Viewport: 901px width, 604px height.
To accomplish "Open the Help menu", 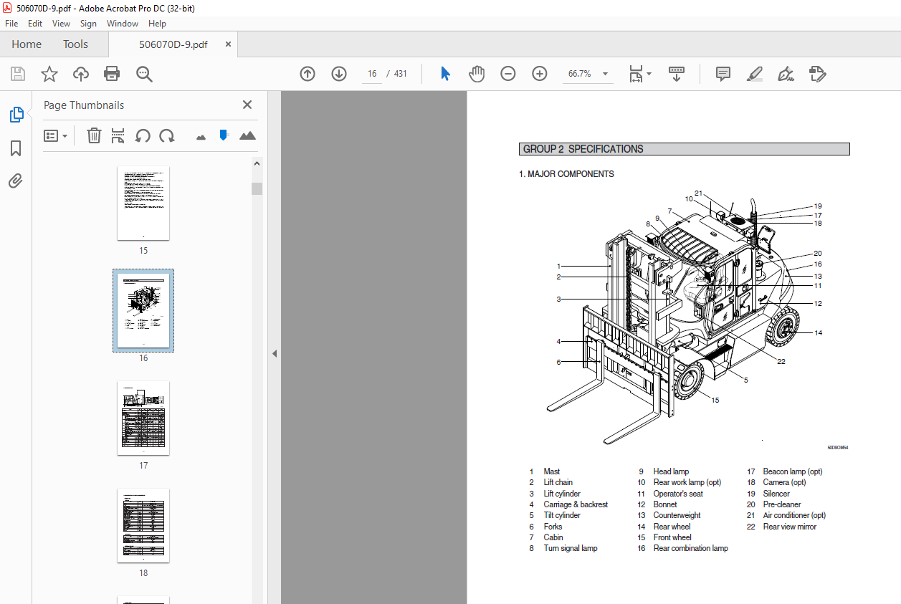I will [157, 24].
